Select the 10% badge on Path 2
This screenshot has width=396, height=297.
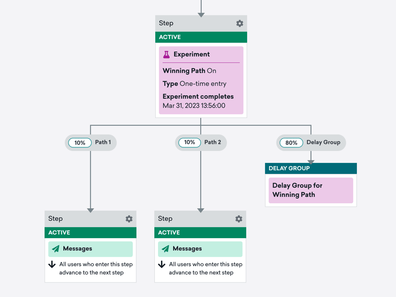click(x=190, y=143)
